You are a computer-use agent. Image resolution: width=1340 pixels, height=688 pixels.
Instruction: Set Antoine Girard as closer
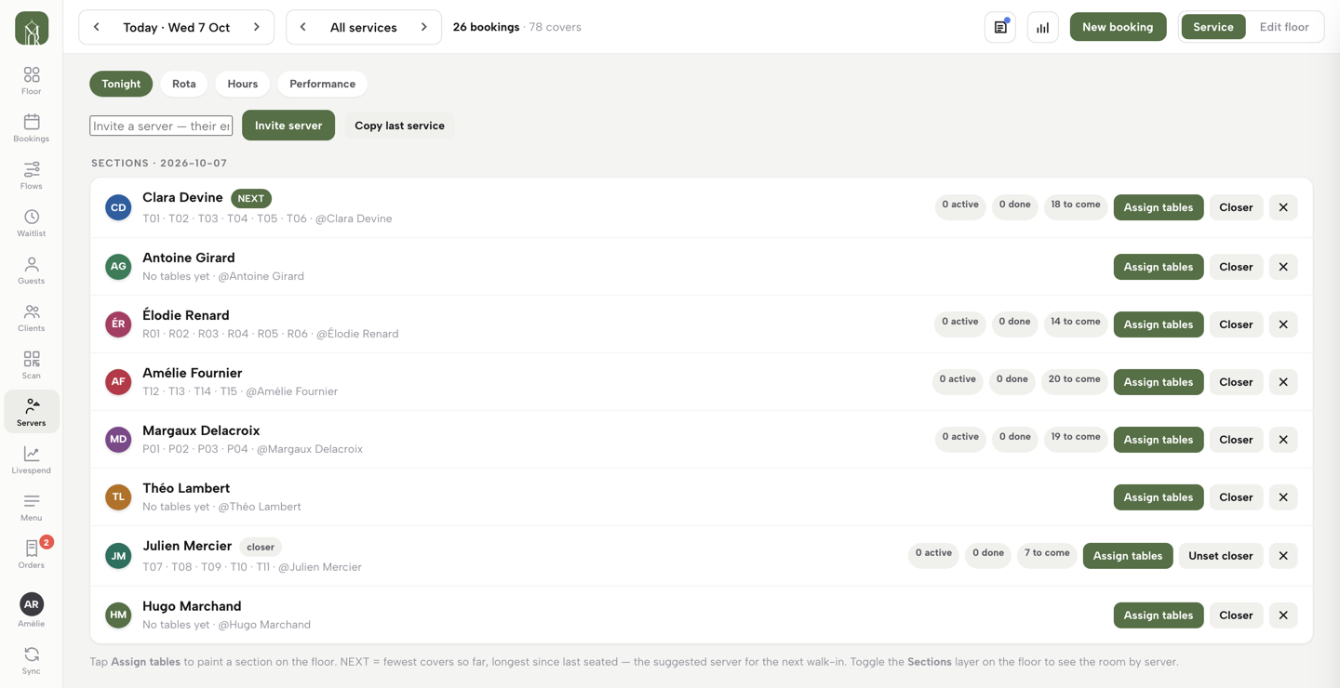pos(1236,267)
